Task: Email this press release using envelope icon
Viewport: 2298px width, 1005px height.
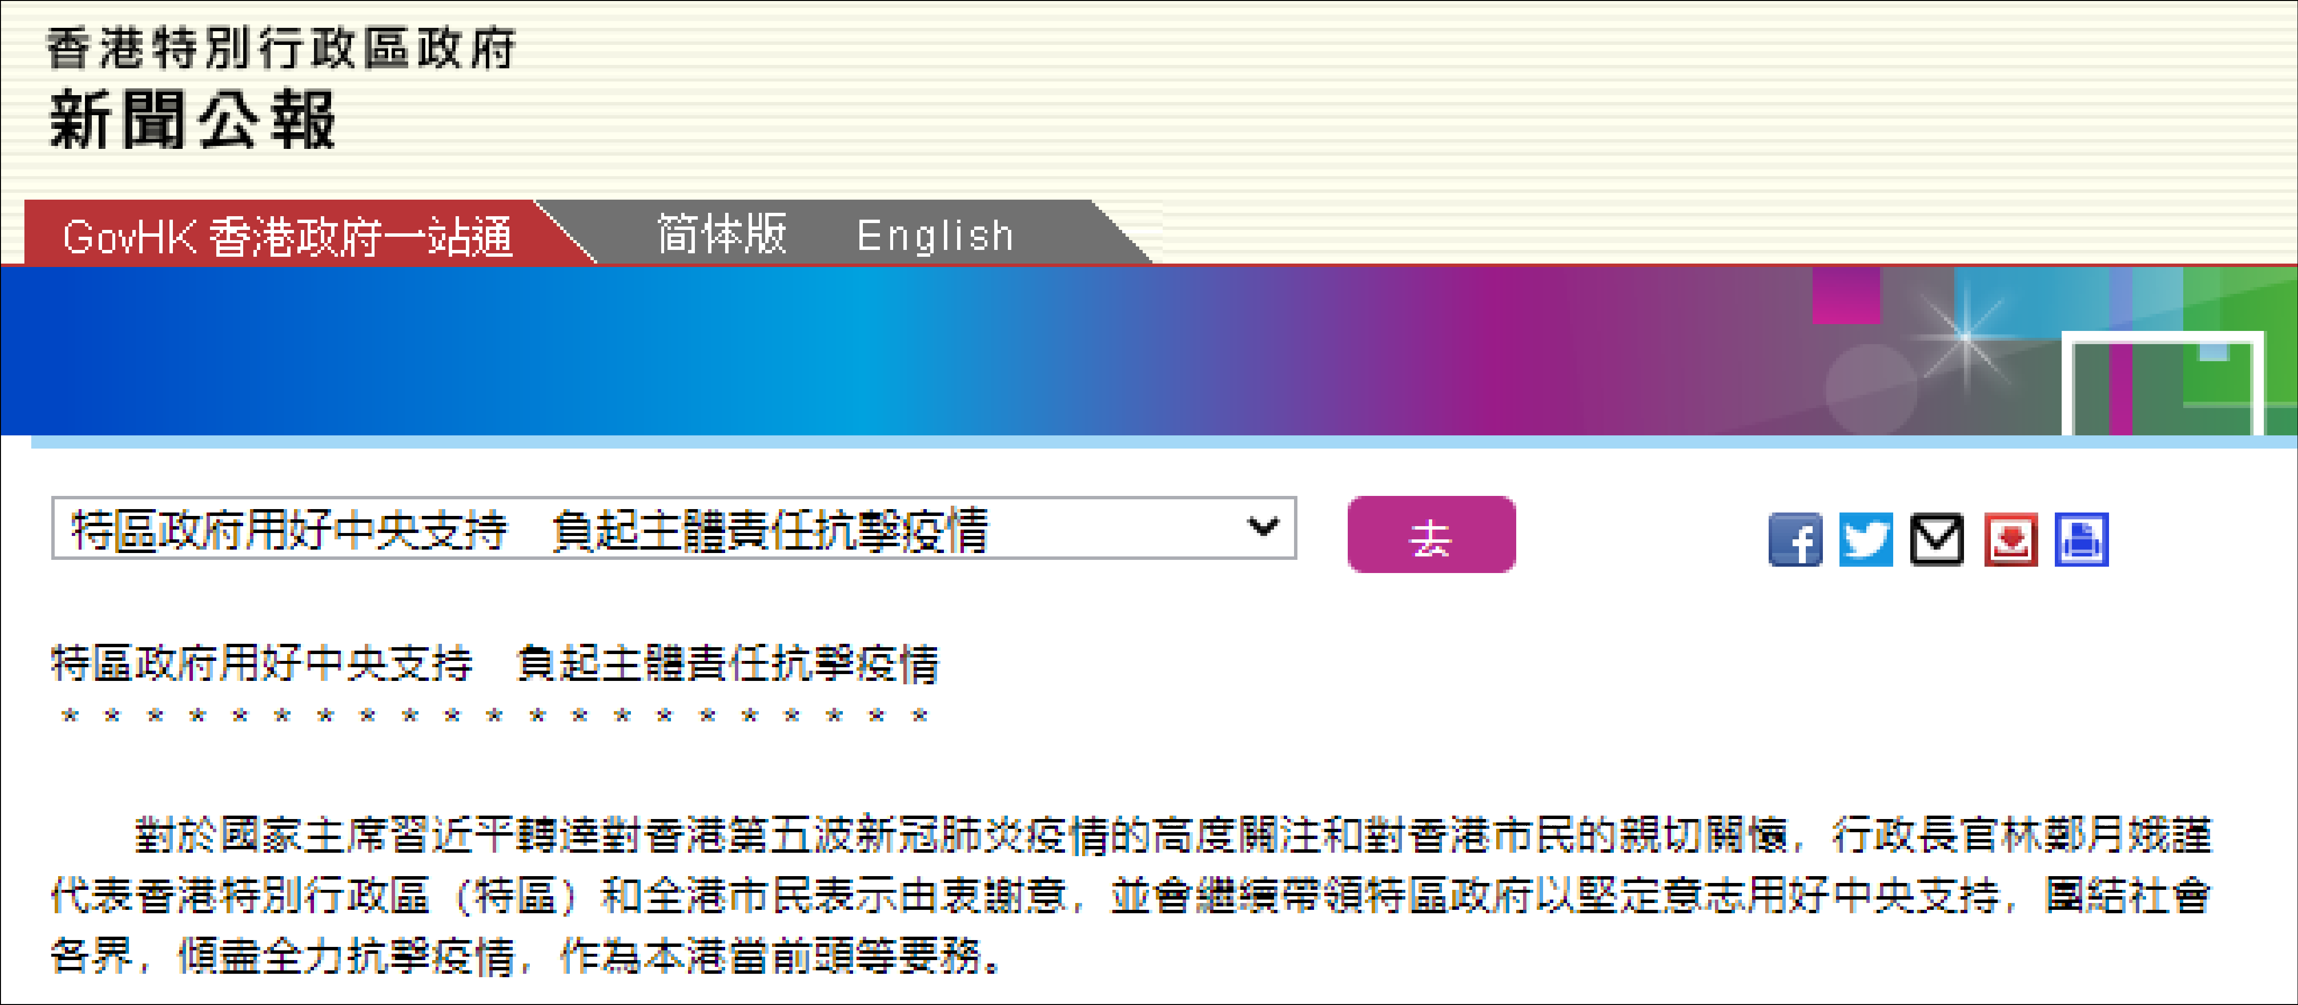Action: pyautogui.click(x=1937, y=539)
